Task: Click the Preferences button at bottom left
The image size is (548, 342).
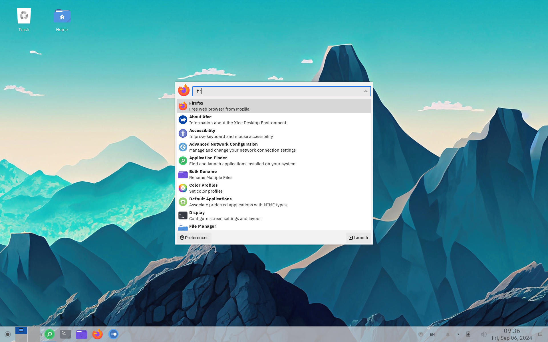Action: point(194,237)
